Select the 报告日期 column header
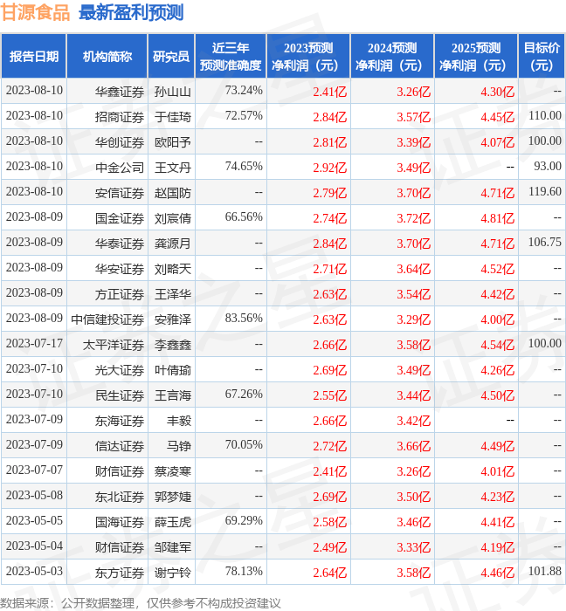Image resolution: width=566 pixels, height=611 pixels. (x=34, y=57)
